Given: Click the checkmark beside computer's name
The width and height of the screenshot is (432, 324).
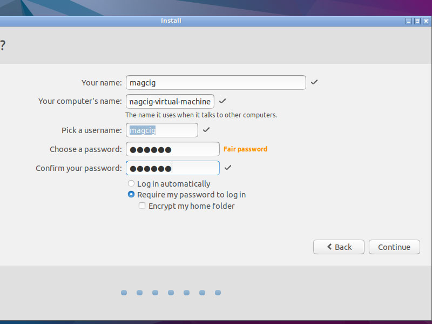Looking at the screenshot, I should point(222,101).
